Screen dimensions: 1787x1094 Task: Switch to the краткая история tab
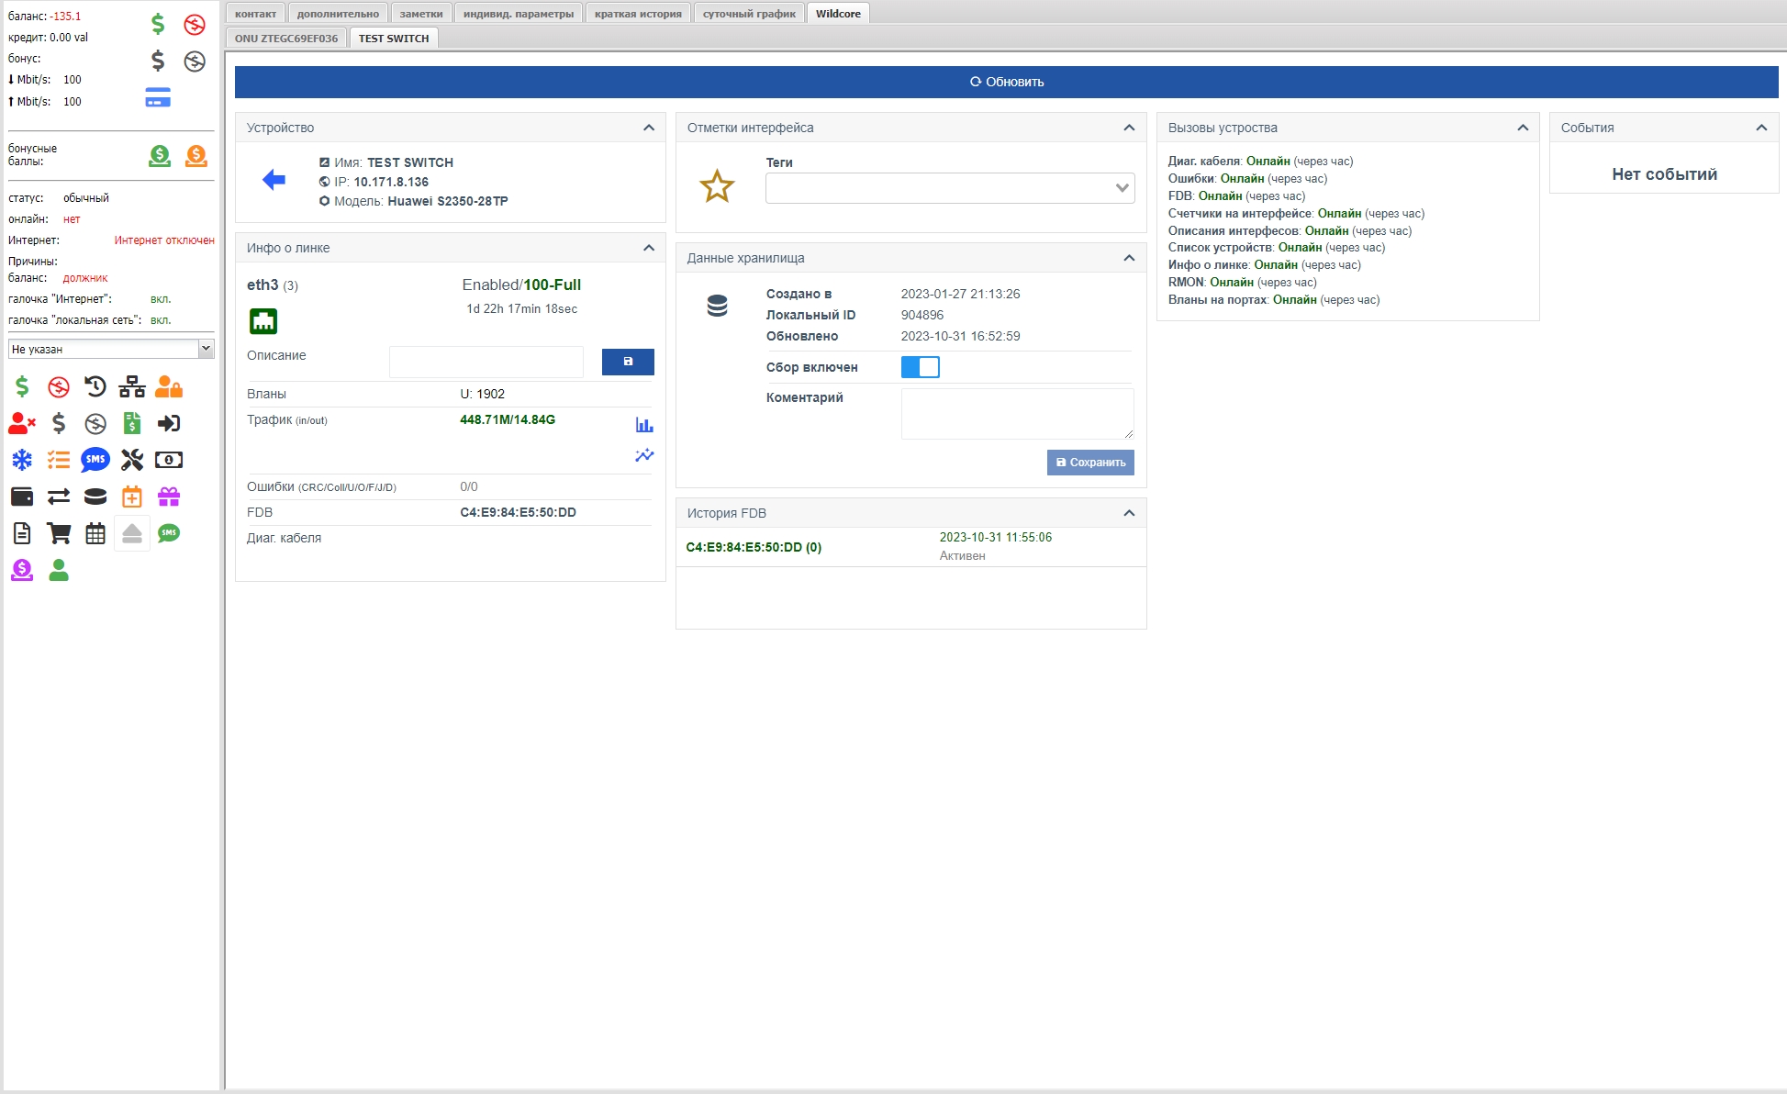pos(638,14)
